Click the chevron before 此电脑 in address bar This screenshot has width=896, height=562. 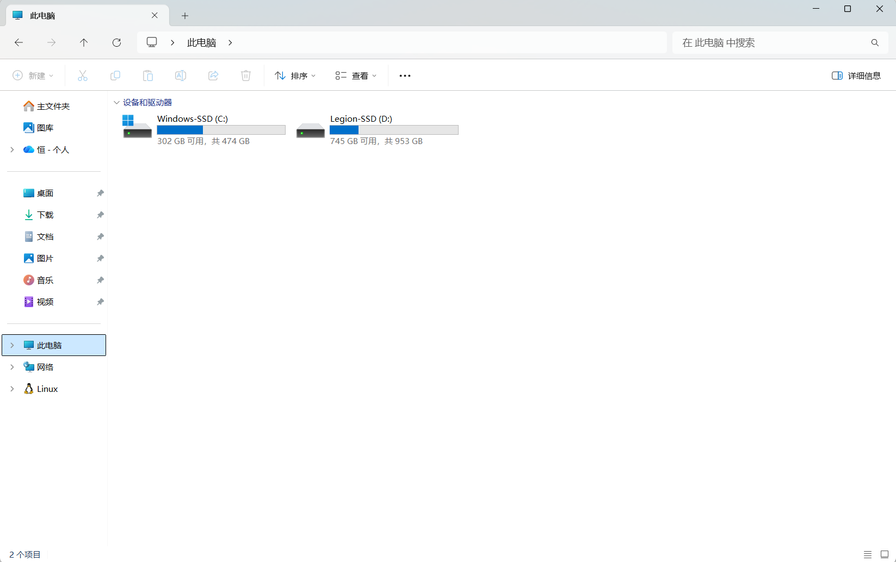[172, 42]
